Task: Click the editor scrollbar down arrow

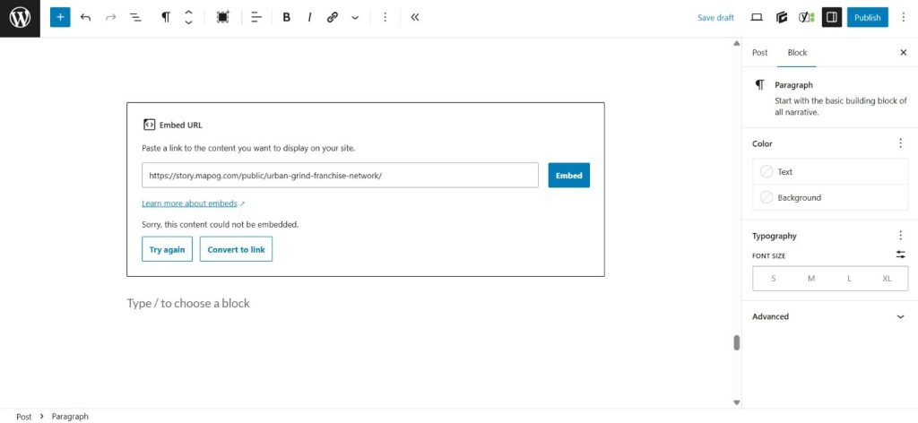Action: coord(737,402)
